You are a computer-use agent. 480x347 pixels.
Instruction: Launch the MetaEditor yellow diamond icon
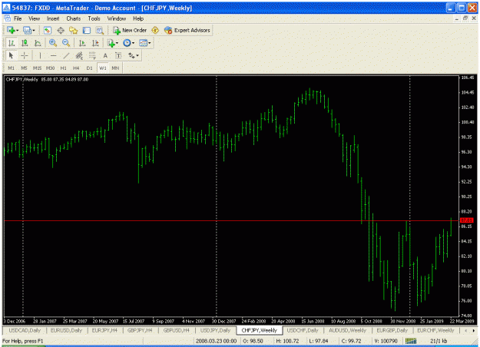155,30
